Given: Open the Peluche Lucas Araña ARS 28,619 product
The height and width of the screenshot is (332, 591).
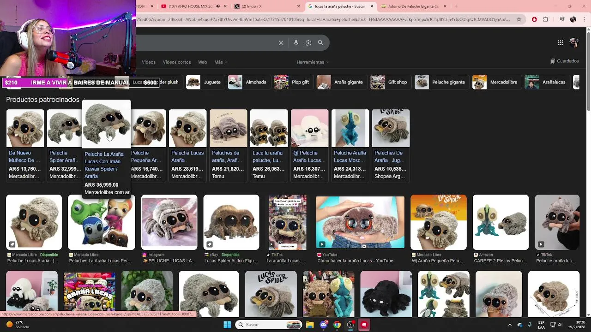Looking at the screenshot, I should click(x=187, y=145).
